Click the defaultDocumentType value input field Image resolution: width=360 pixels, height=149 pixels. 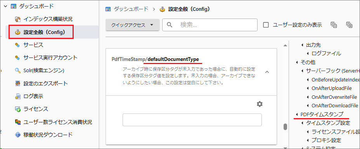(192, 120)
